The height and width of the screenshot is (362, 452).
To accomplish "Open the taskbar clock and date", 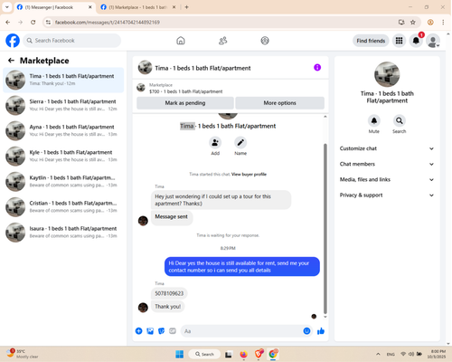I will point(438,354).
